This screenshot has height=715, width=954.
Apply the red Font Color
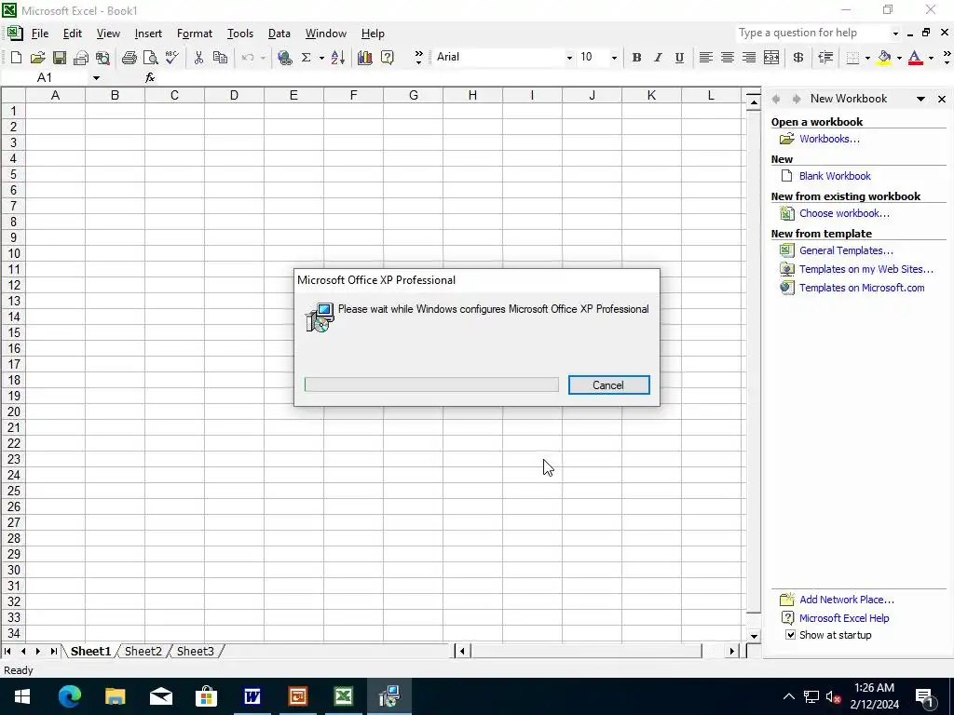[916, 57]
